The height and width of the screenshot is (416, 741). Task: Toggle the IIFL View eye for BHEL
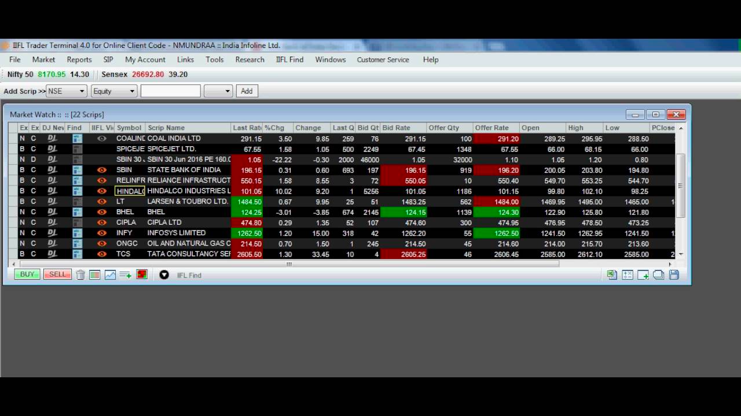tap(102, 212)
